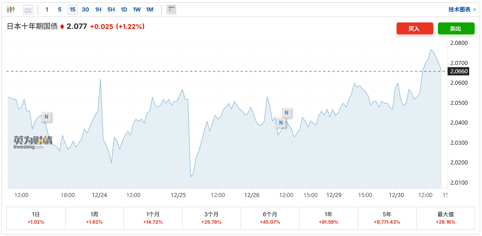Choose the 1H chart interval

pos(98,9)
